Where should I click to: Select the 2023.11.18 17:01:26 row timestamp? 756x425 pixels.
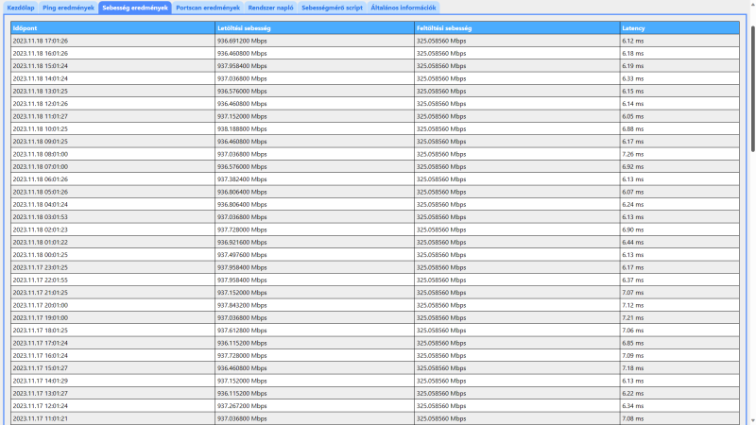pyautogui.click(x=41, y=41)
